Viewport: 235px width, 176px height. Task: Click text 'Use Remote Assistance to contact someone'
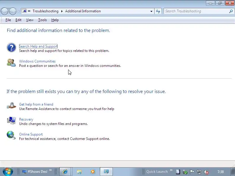[x=53, y=109]
